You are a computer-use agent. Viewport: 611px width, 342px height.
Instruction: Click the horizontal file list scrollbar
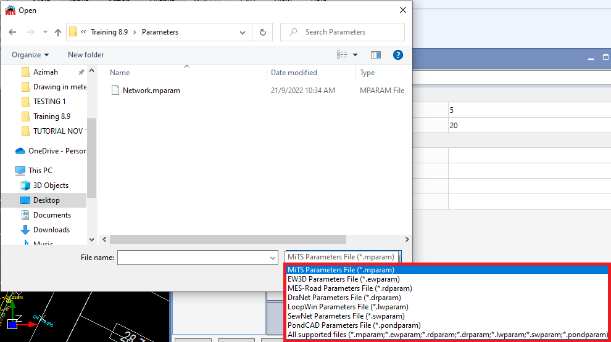point(228,239)
